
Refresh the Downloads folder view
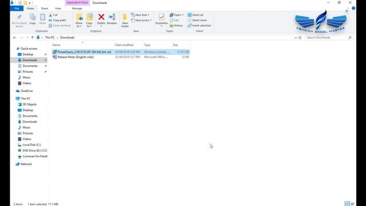[x=300, y=37]
